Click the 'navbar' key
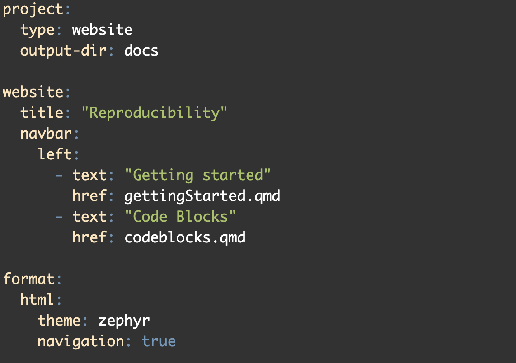Viewport: 516px width, 363px height. pyautogui.click(x=46, y=134)
